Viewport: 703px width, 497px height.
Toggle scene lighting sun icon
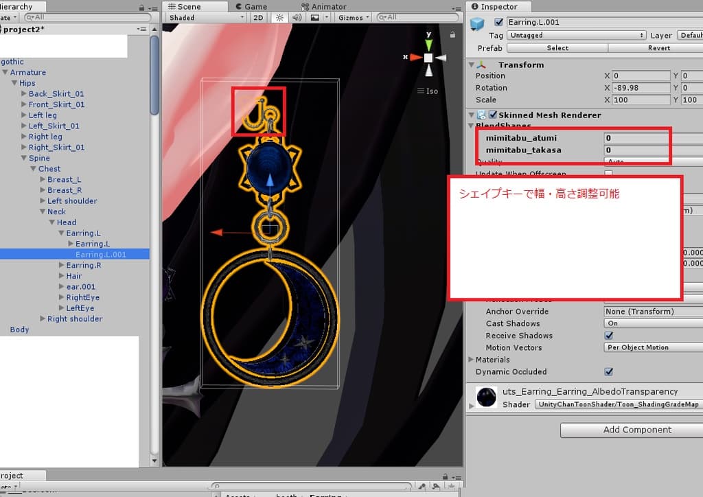pyautogui.click(x=279, y=18)
